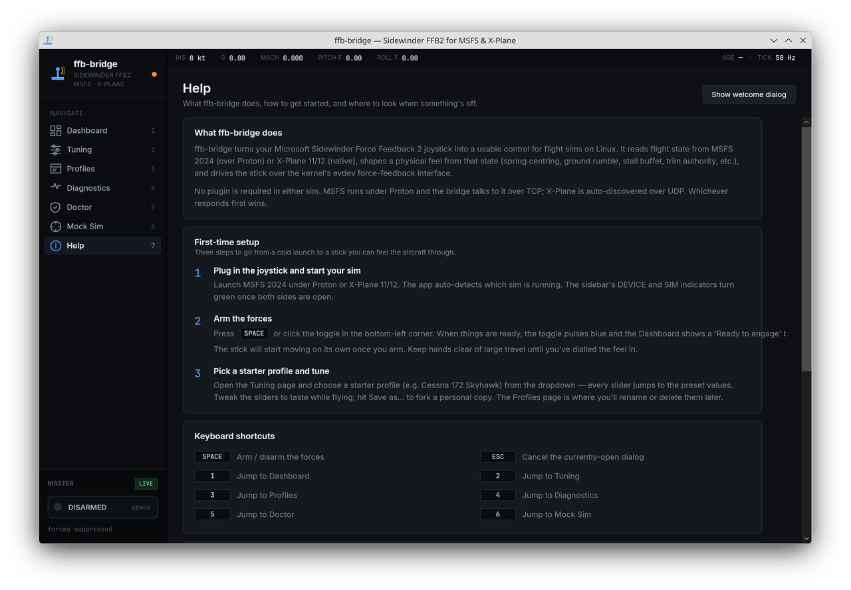Minimize the ffb-bridge window
The width and height of the screenshot is (851, 590).
coord(774,41)
